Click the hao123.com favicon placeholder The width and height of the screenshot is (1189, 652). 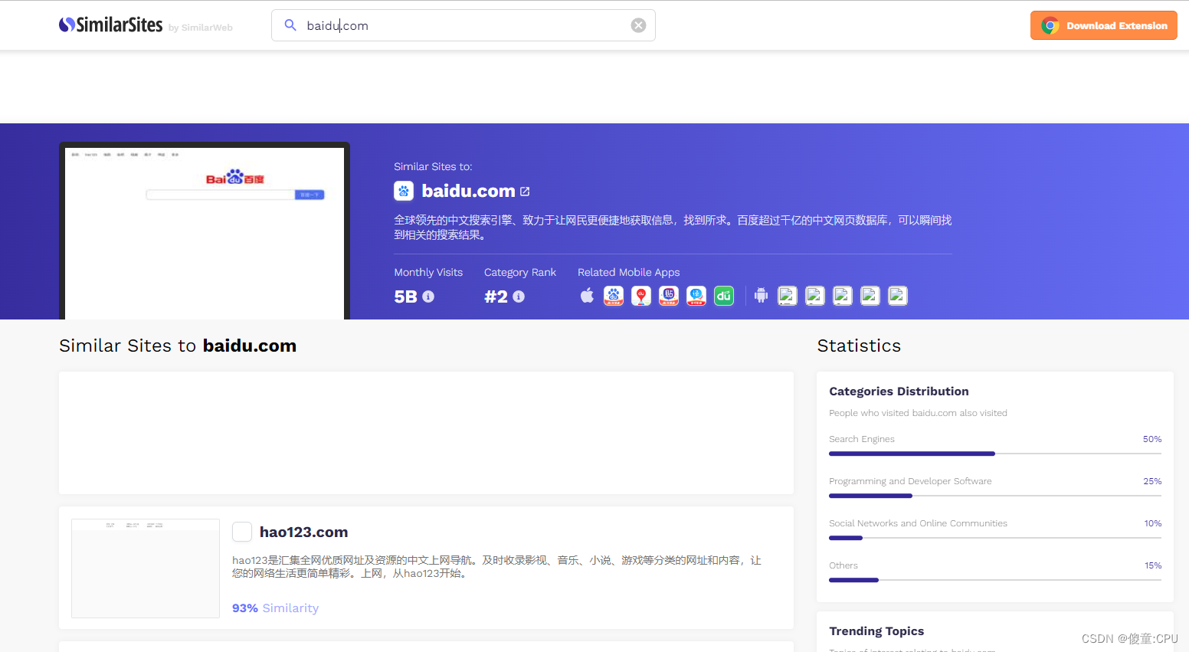tap(242, 532)
